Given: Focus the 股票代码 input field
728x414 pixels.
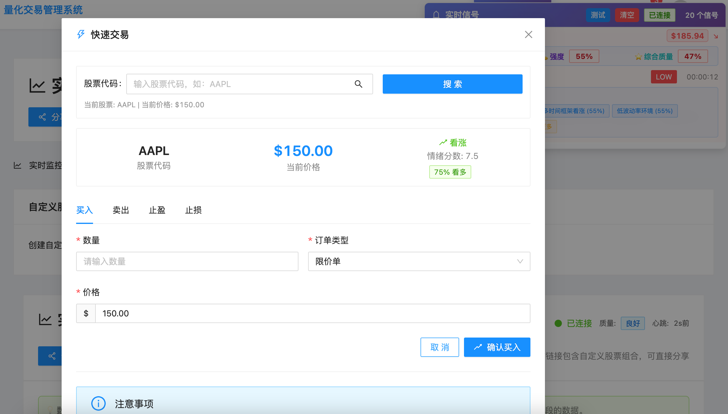Looking at the screenshot, I should click(250, 84).
